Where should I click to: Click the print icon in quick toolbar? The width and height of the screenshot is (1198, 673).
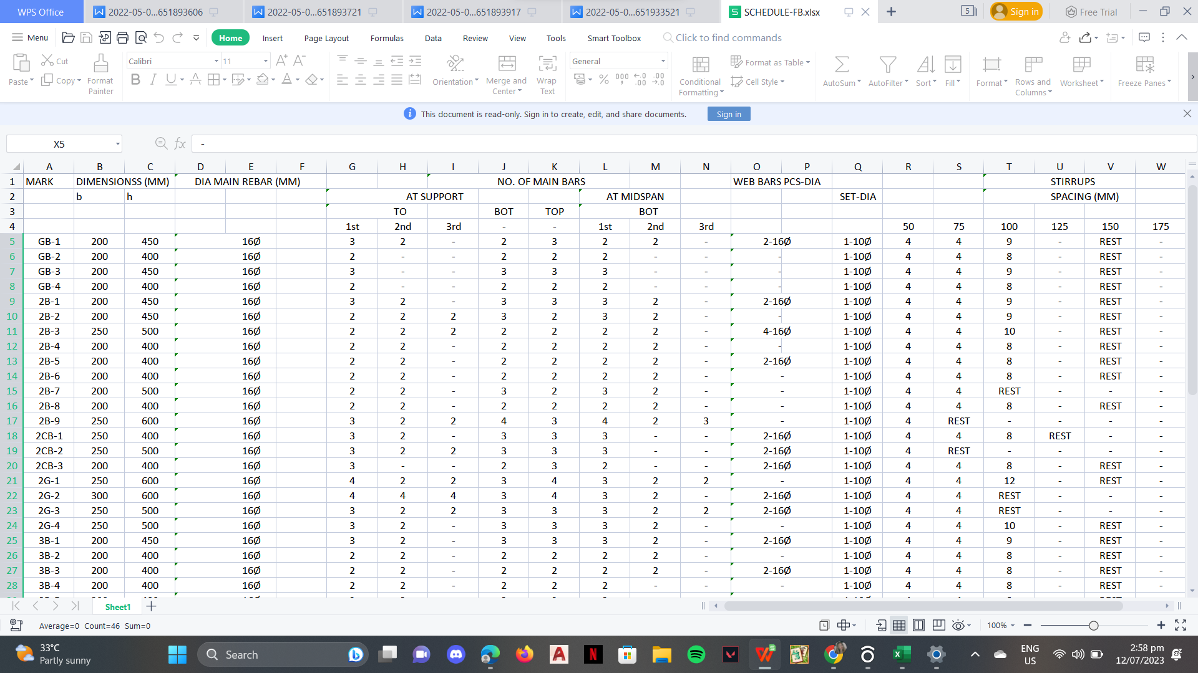point(123,38)
